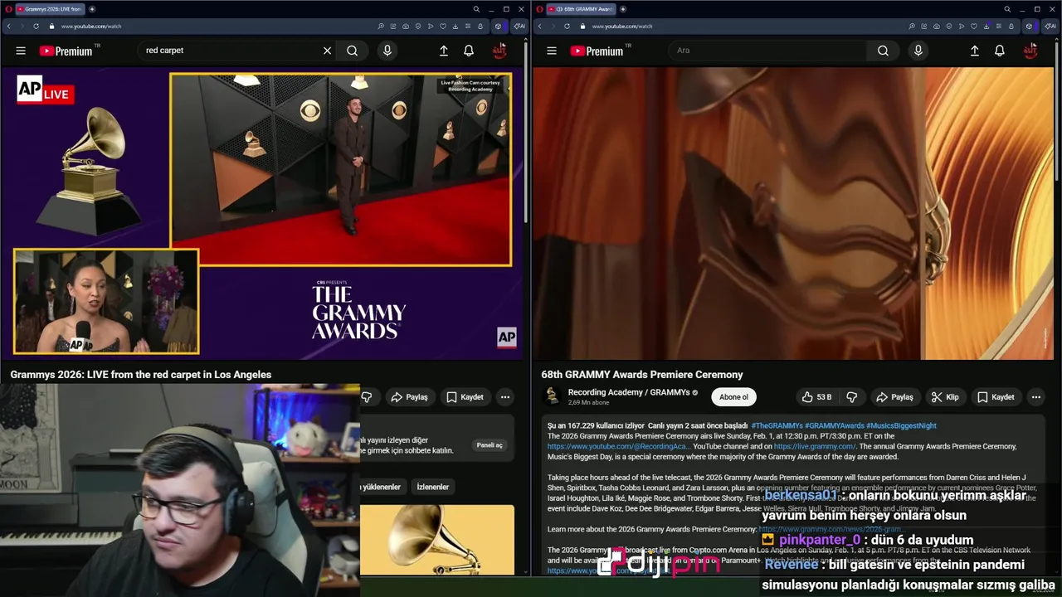Click the GRAMMY Premiere Ceremony video player
Image resolution: width=1062 pixels, height=597 pixels.
tap(793, 213)
